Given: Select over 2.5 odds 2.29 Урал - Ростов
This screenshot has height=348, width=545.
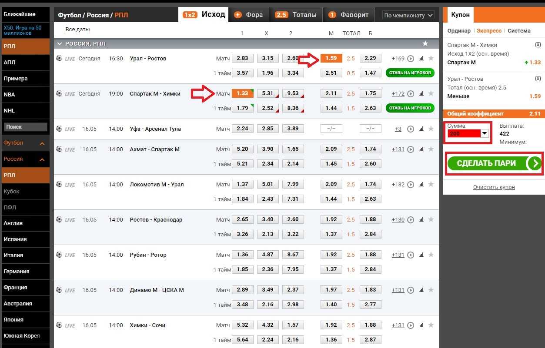Looking at the screenshot, I should [x=371, y=58].
